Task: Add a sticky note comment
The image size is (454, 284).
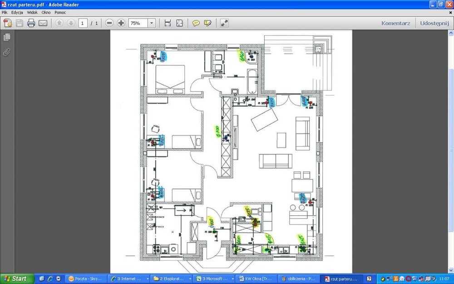Action: tap(196, 23)
